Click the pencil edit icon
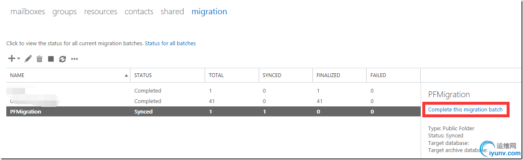Image resolution: width=523 pixels, height=160 pixels. click(x=28, y=59)
